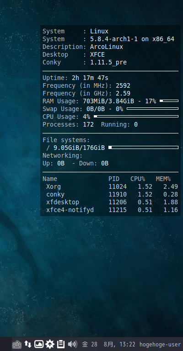This screenshot has width=183, height=351.
Task: Click the network up-down arrows tray icon
Action: tap(28, 344)
